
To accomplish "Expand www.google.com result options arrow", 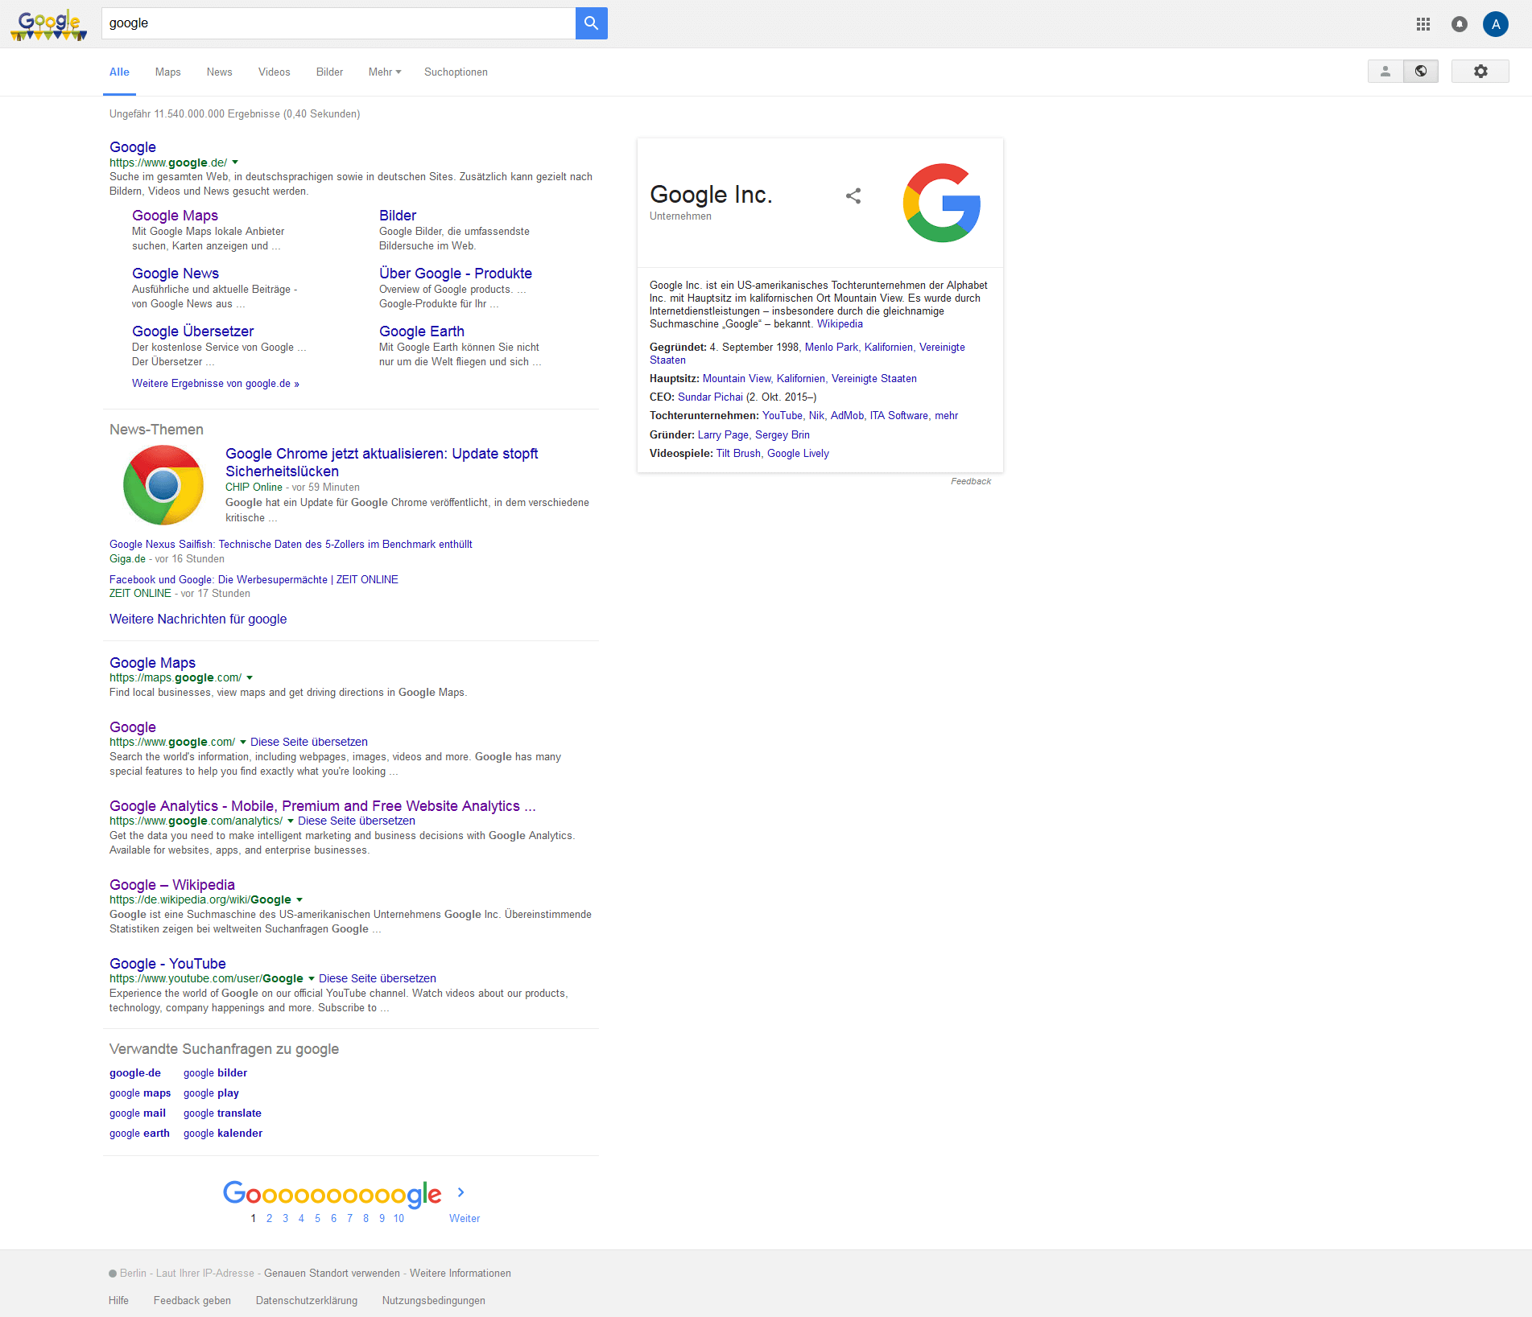I will 243,743.
